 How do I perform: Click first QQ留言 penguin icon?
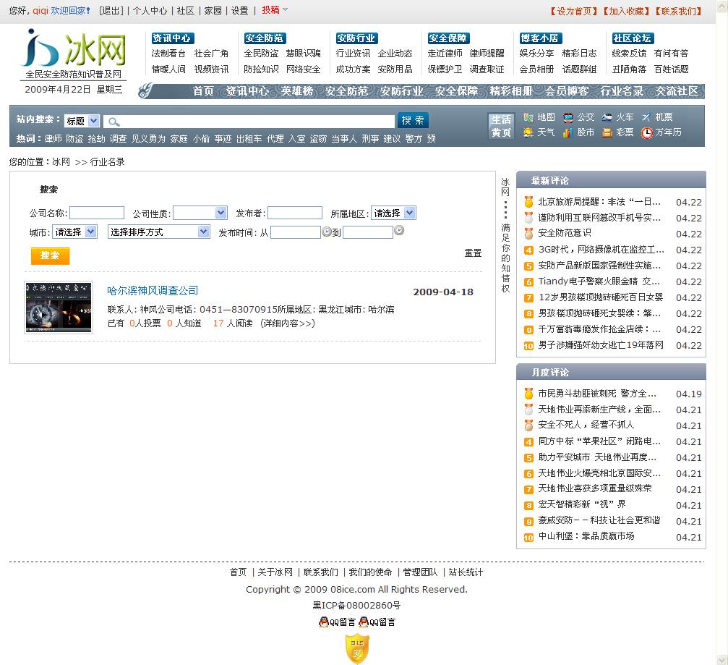coord(324,622)
